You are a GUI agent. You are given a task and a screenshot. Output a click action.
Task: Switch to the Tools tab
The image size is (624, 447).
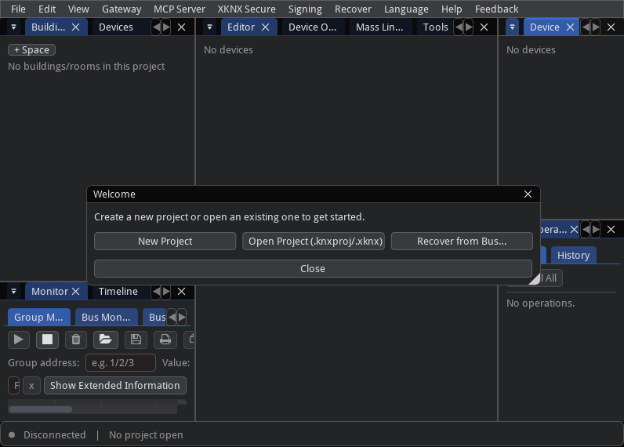click(x=435, y=27)
